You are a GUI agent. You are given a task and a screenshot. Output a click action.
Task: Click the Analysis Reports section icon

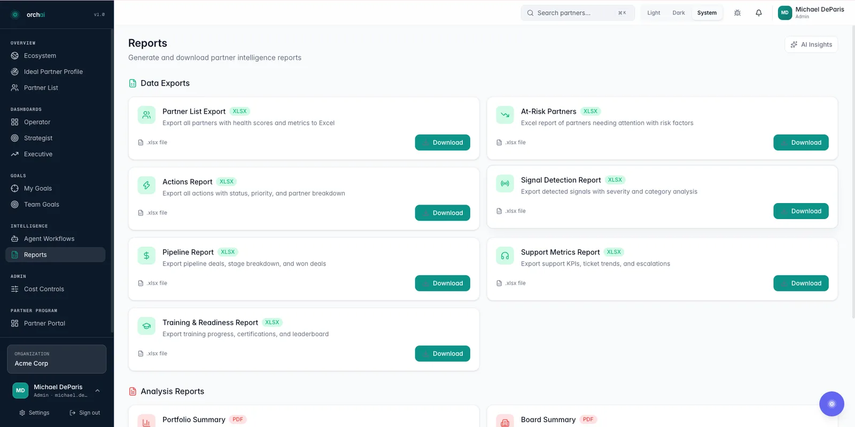(133, 392)
